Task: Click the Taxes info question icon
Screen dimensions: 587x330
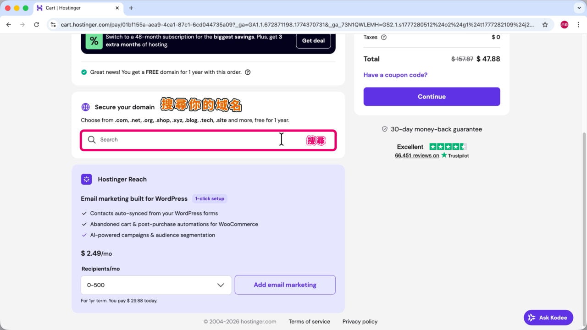Action: [384, 37]
